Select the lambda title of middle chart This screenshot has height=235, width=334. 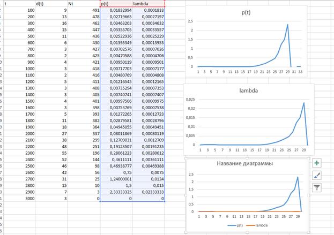248,90
